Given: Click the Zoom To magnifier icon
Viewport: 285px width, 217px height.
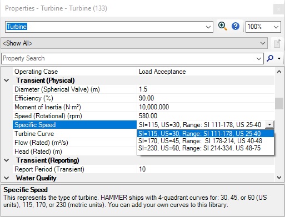Looking at the screenshot, I should click(x=223, y=26).
